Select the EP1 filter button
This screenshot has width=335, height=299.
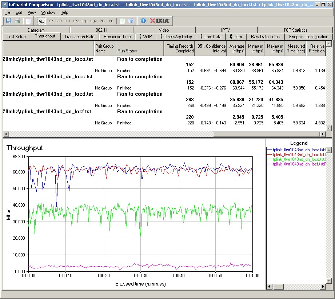click(67, 21)
